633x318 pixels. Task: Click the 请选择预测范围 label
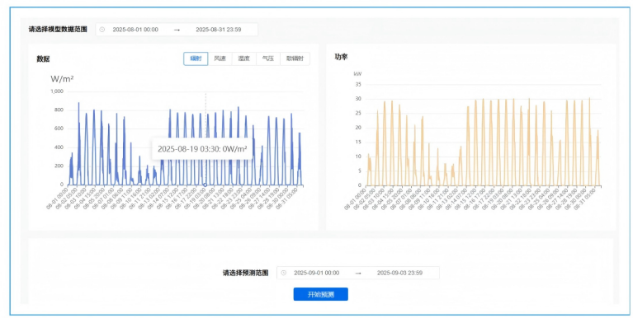pos(245,273)
